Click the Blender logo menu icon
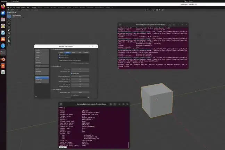Image resolution: width=225 pixels, height=150 pixels. pyautogui.click(x=8, y=7)
